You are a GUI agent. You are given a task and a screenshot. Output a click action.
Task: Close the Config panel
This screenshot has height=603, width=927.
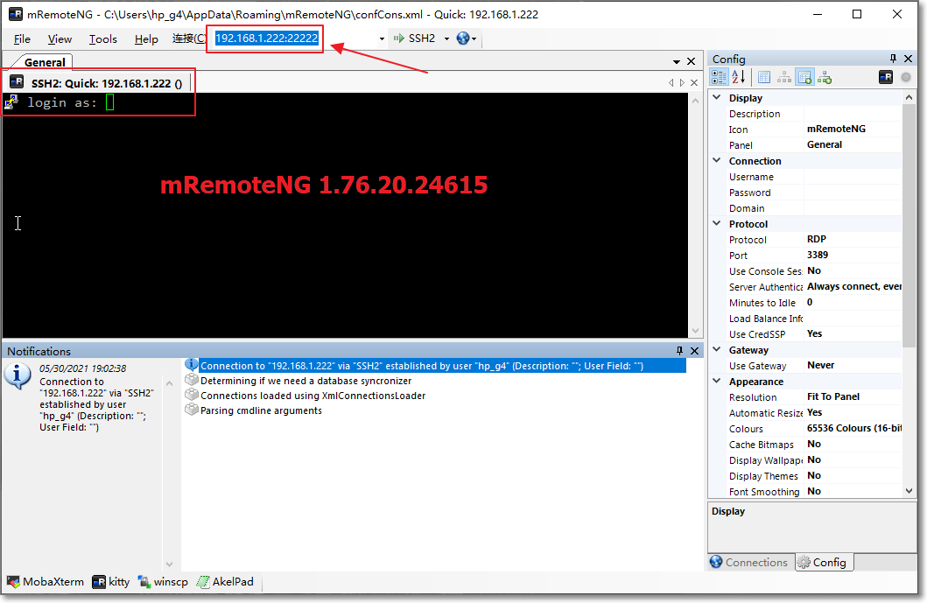(909, 59)
